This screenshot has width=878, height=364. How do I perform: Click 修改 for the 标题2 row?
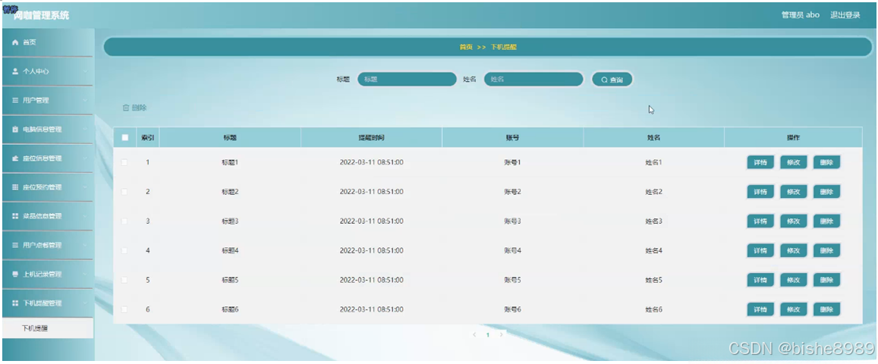pyautogui.click(x=794, y=192)
